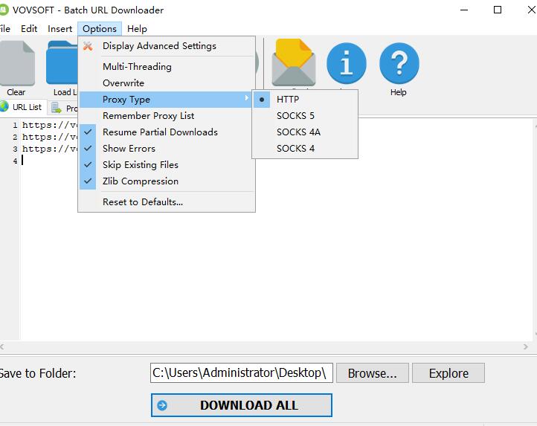Open the File menu

[x=4, y=29]
